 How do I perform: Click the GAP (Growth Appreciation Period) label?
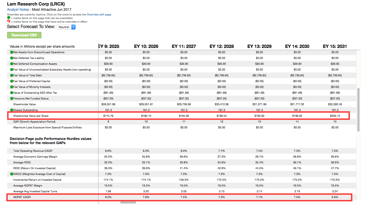34,122
